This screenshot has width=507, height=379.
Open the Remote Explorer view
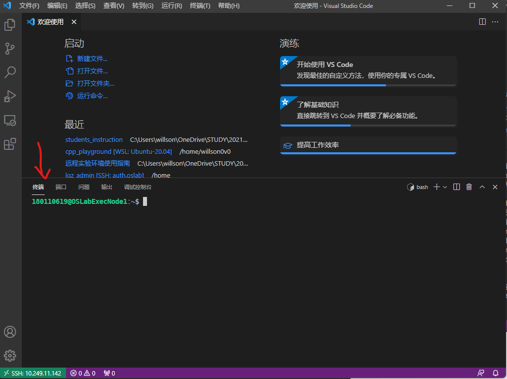coord(10,120)
